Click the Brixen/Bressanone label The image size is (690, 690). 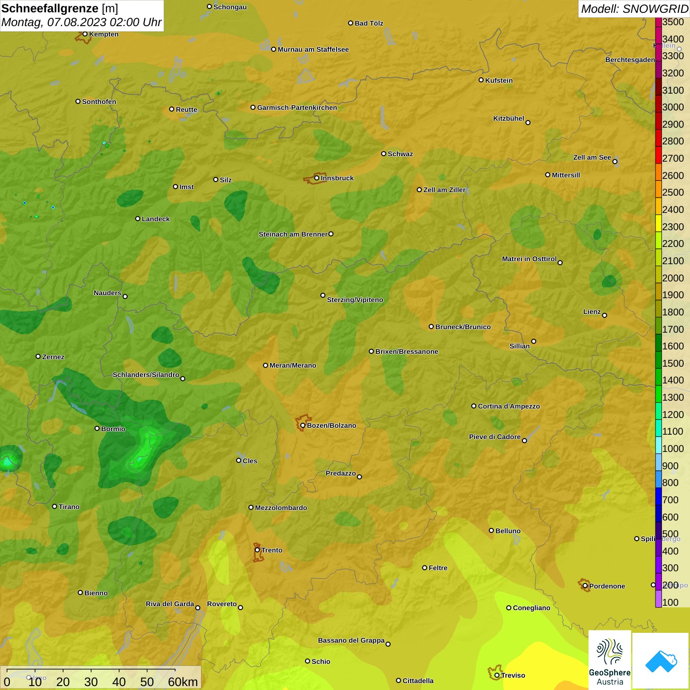pyautogui.click(x=407, y=351)
